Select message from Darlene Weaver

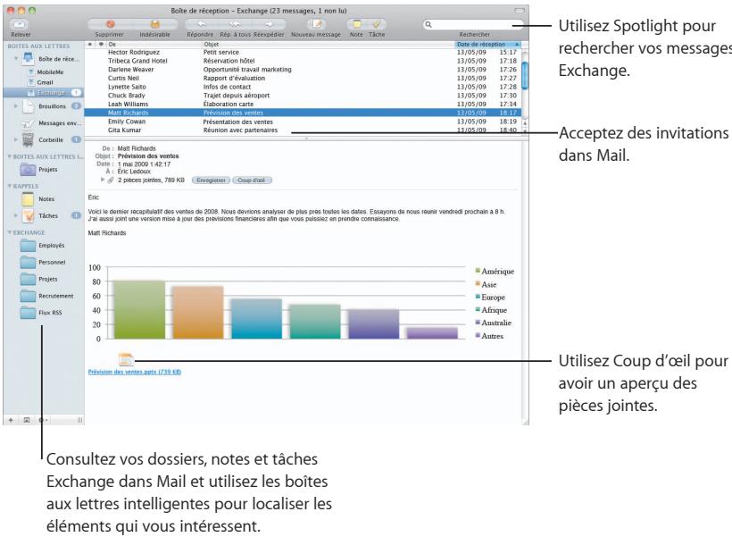point(303,70)
